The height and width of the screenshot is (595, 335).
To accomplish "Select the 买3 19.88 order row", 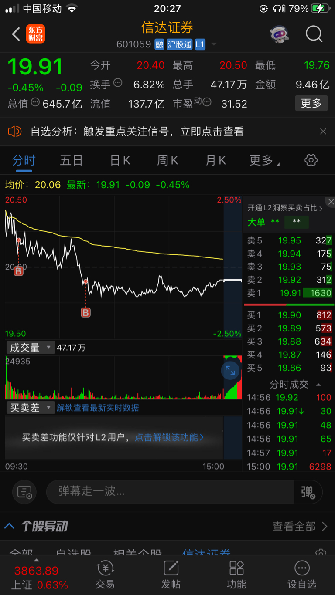I will (289, 341).
